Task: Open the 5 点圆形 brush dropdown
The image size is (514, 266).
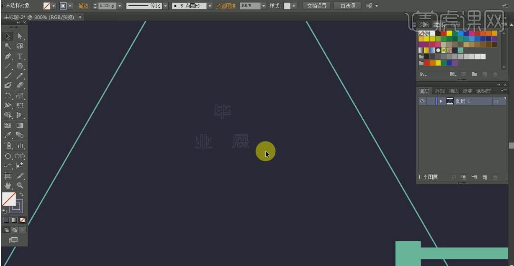Action: click(210, 6)
